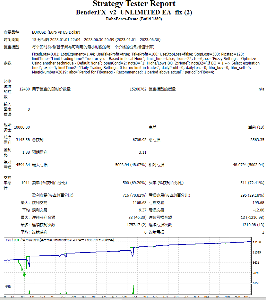Viewport: 266px width, 300px height.
Task: Select the BenderFX_v2_UNLIMITED EA_fix (2) heading
Action: [x=134, y=12]
